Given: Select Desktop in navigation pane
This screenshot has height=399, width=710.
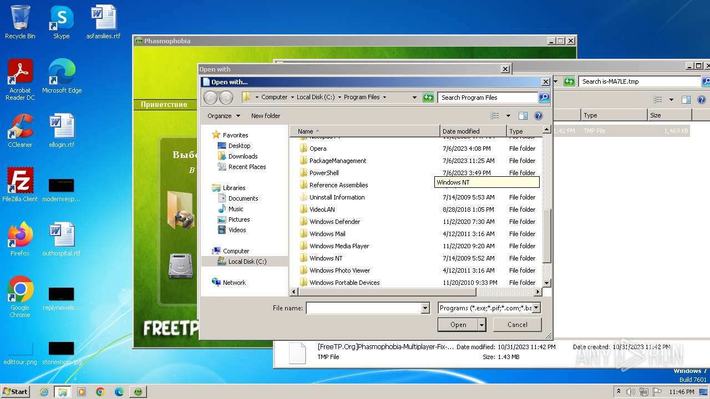Looking at the screenshot, I should pos(239,146).
